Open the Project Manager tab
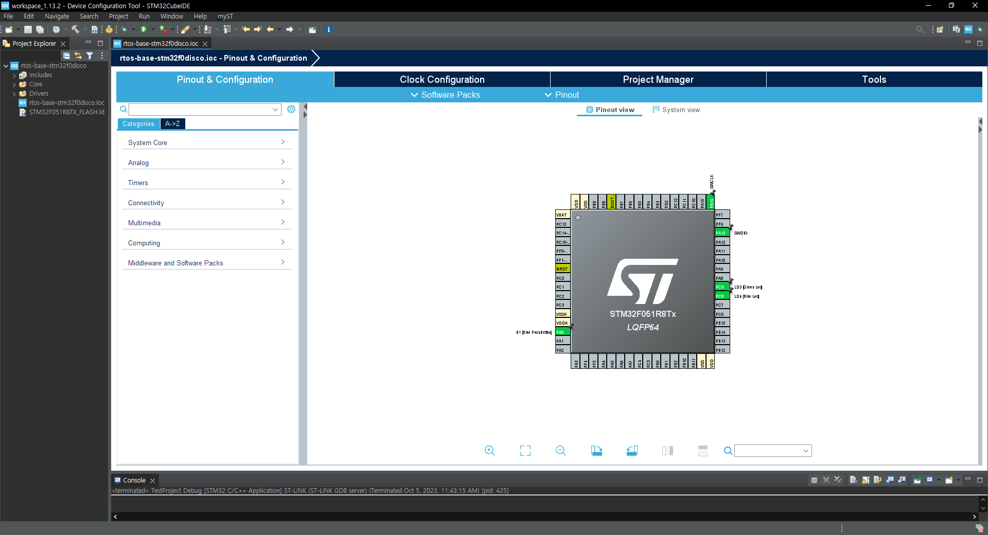This screenshot has height=535, width=988. pyautogui.click(x=658, y=79)
